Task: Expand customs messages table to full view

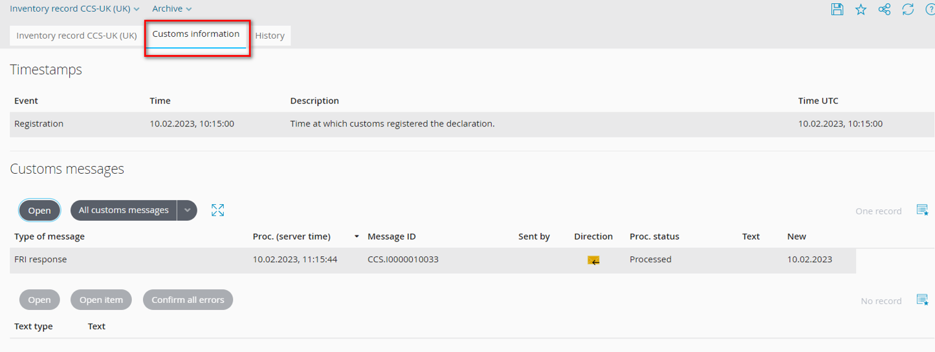Action: click(217, 210)
